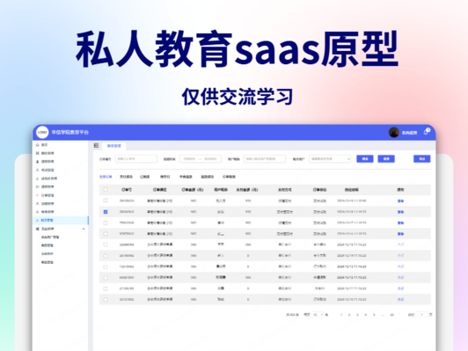Screen dimensions: 468x351
Task: Collapse the sidebar group with the caret arrow
Action: tap(84, 229)
